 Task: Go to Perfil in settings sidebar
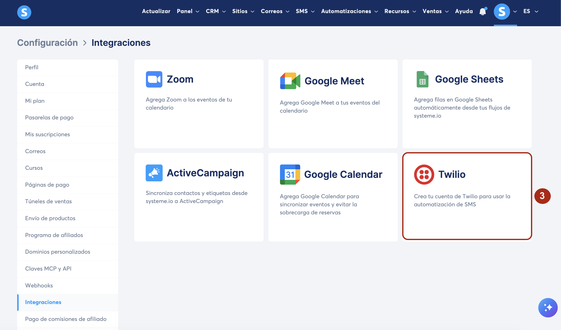pos(68,68)
